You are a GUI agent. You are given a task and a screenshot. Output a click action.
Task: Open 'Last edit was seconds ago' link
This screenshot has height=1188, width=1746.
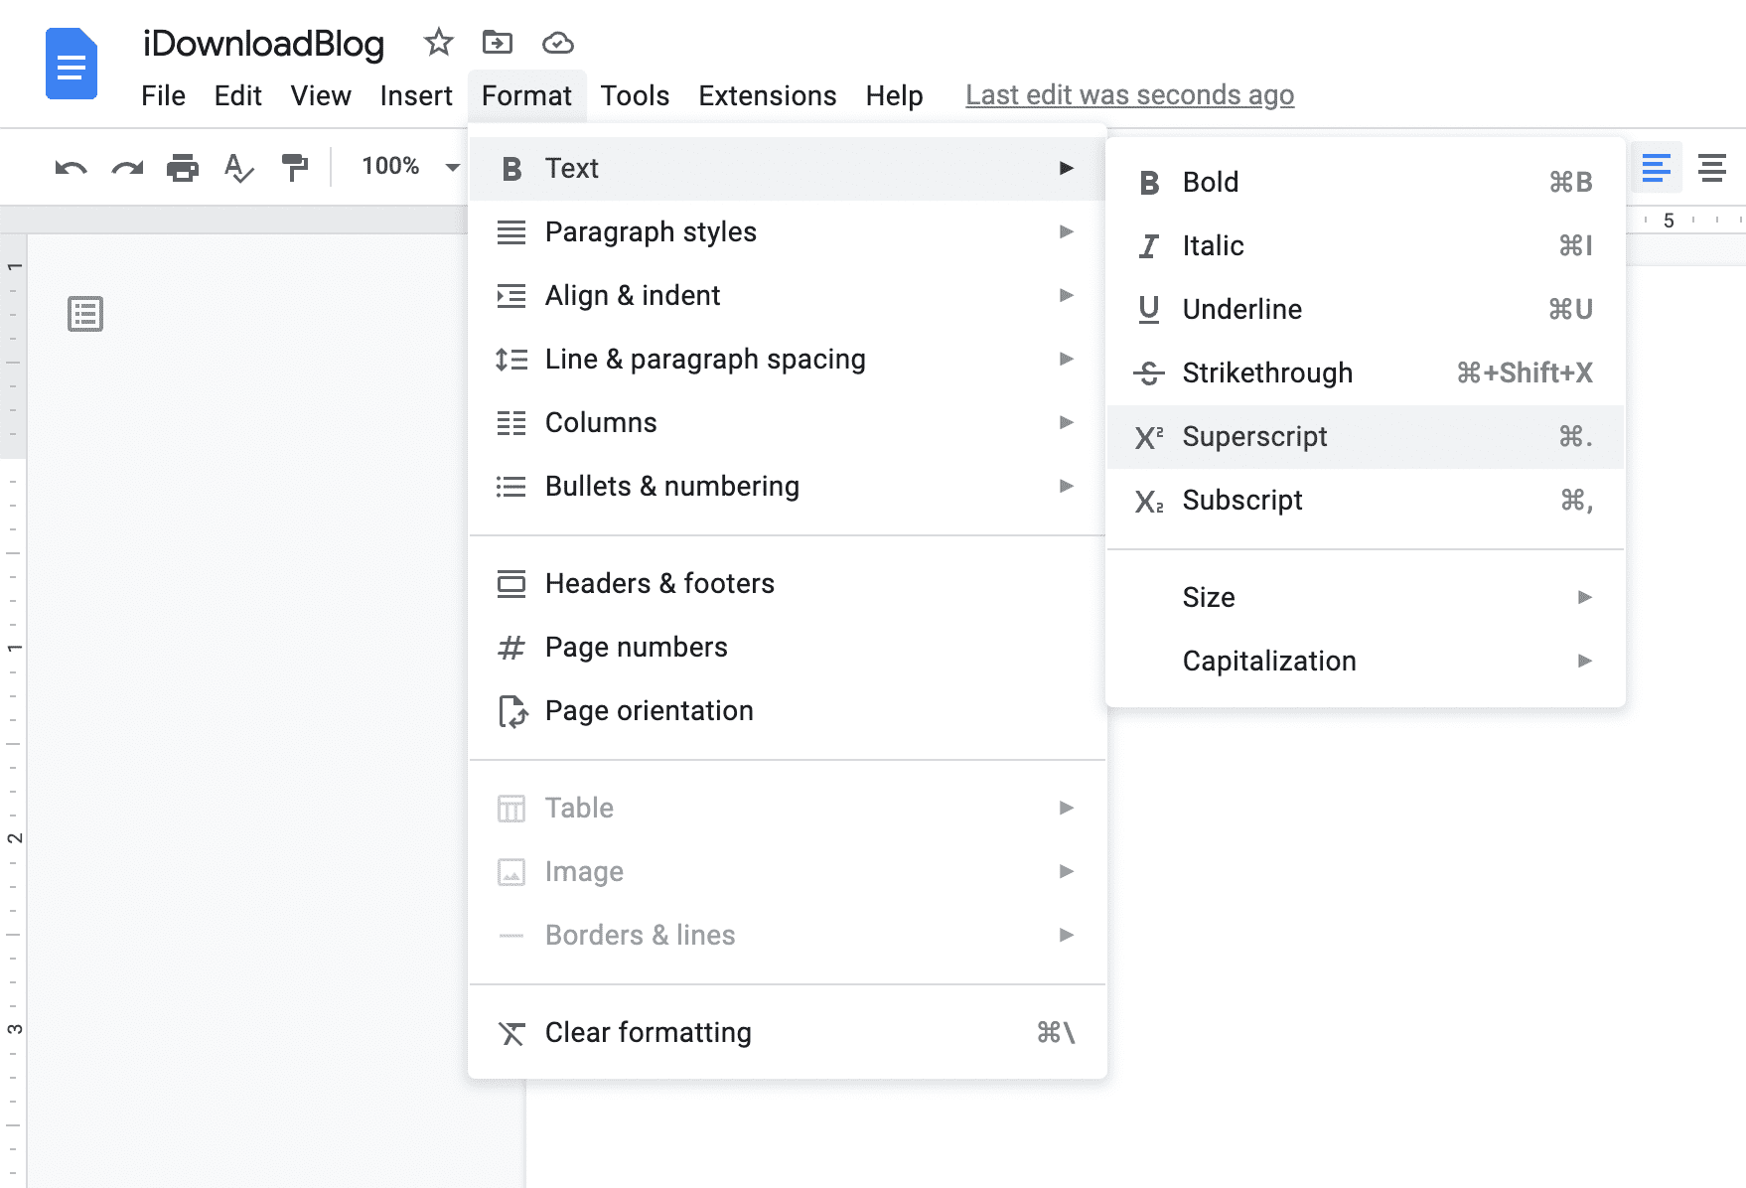[1130, 95]
